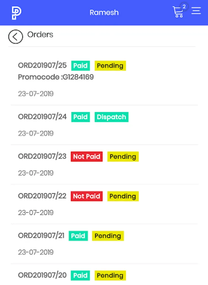This screenshot has height=285, width=208.
Task: View order ORD201907/21
Action: pyautogui.click(x=104, y=244)
